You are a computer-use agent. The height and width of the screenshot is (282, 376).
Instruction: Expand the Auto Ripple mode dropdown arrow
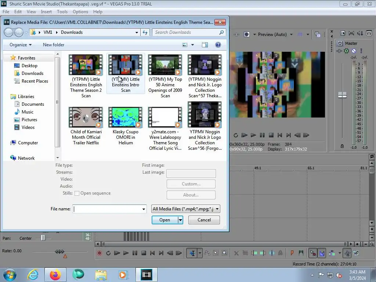click(x=340, y=253)
